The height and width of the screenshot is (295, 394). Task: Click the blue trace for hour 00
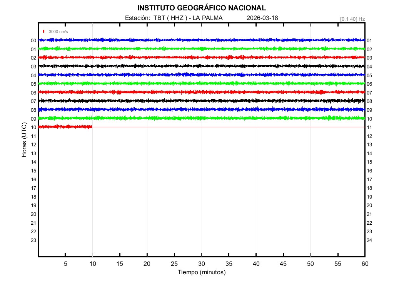coord(201,40)
